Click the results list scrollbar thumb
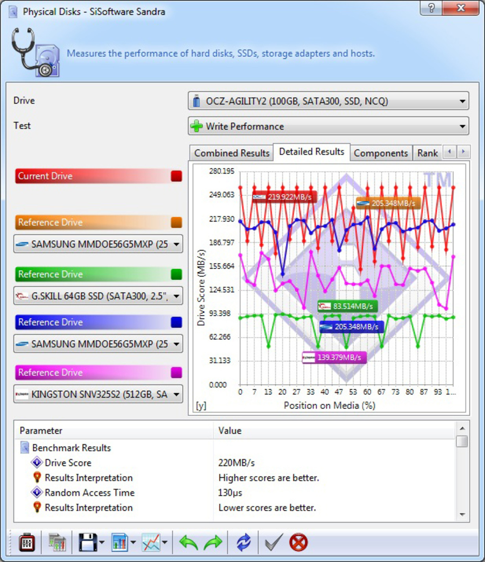 tap(462, 441)
